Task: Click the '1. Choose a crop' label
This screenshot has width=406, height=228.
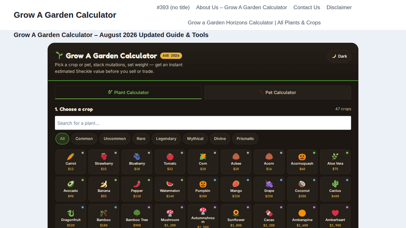Action: click(74, 109)
